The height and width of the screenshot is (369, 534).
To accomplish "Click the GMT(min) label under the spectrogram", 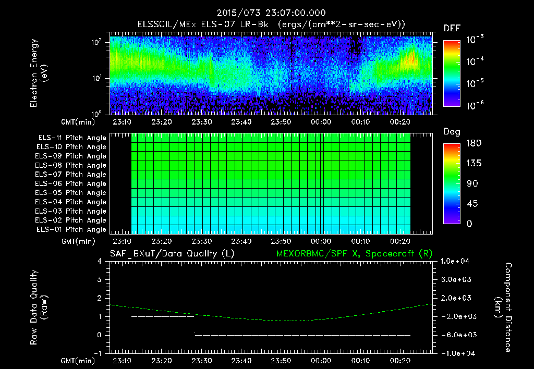I will click(78, 122).
